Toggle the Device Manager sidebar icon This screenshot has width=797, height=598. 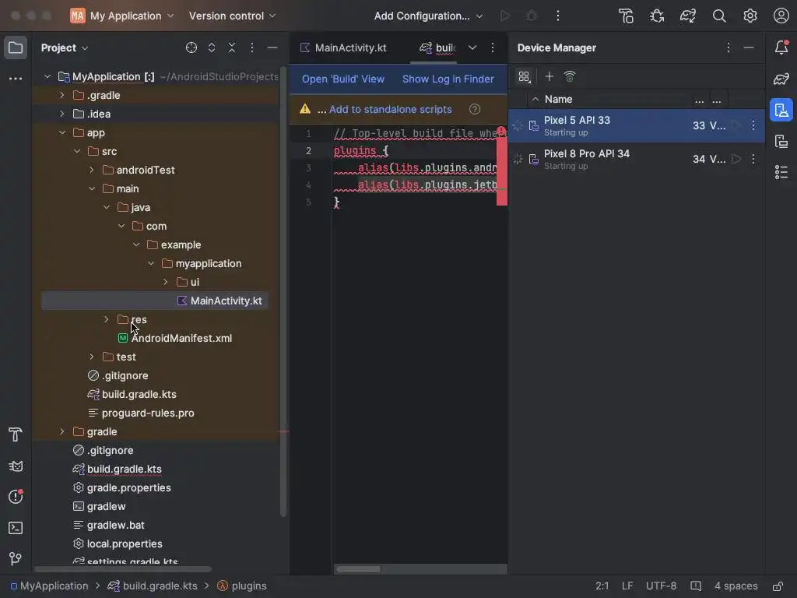click(x=781, y=110)
